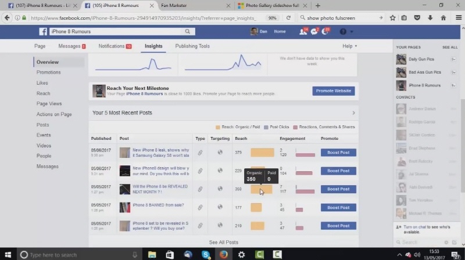Open Facebook notifications globe icon
465x260 pixels.
point(325,31)
